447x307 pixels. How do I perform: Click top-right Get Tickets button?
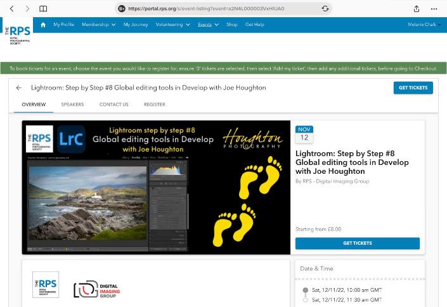pyautogui.click(x=413, y=88)
